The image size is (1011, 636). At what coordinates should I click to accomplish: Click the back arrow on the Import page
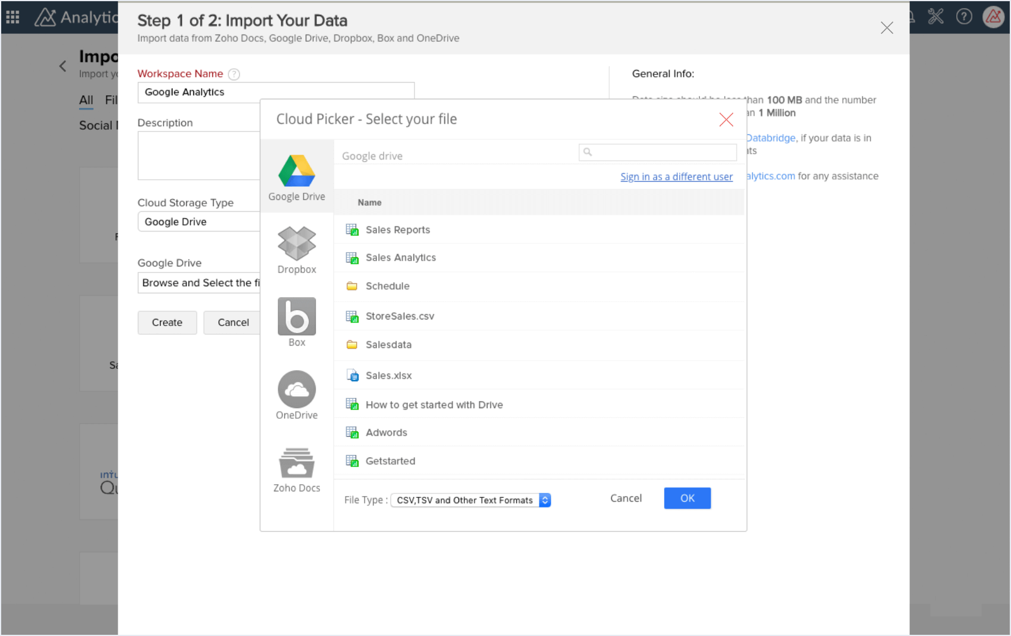coord(62,66)
